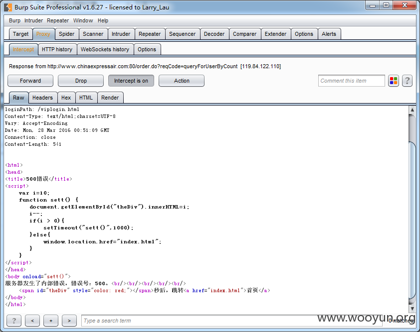Minimize the Burp Suite window
Screen dimensions: 420x332
[372, 5]
